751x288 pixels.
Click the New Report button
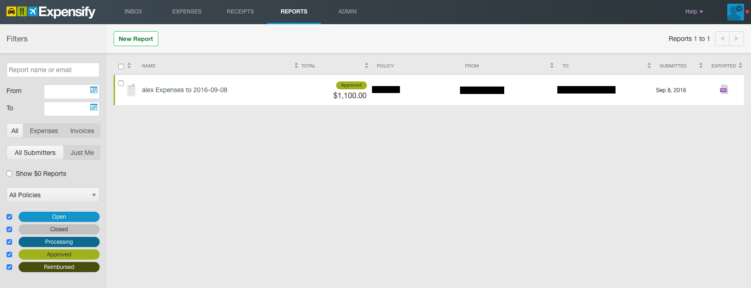(136, 39)
